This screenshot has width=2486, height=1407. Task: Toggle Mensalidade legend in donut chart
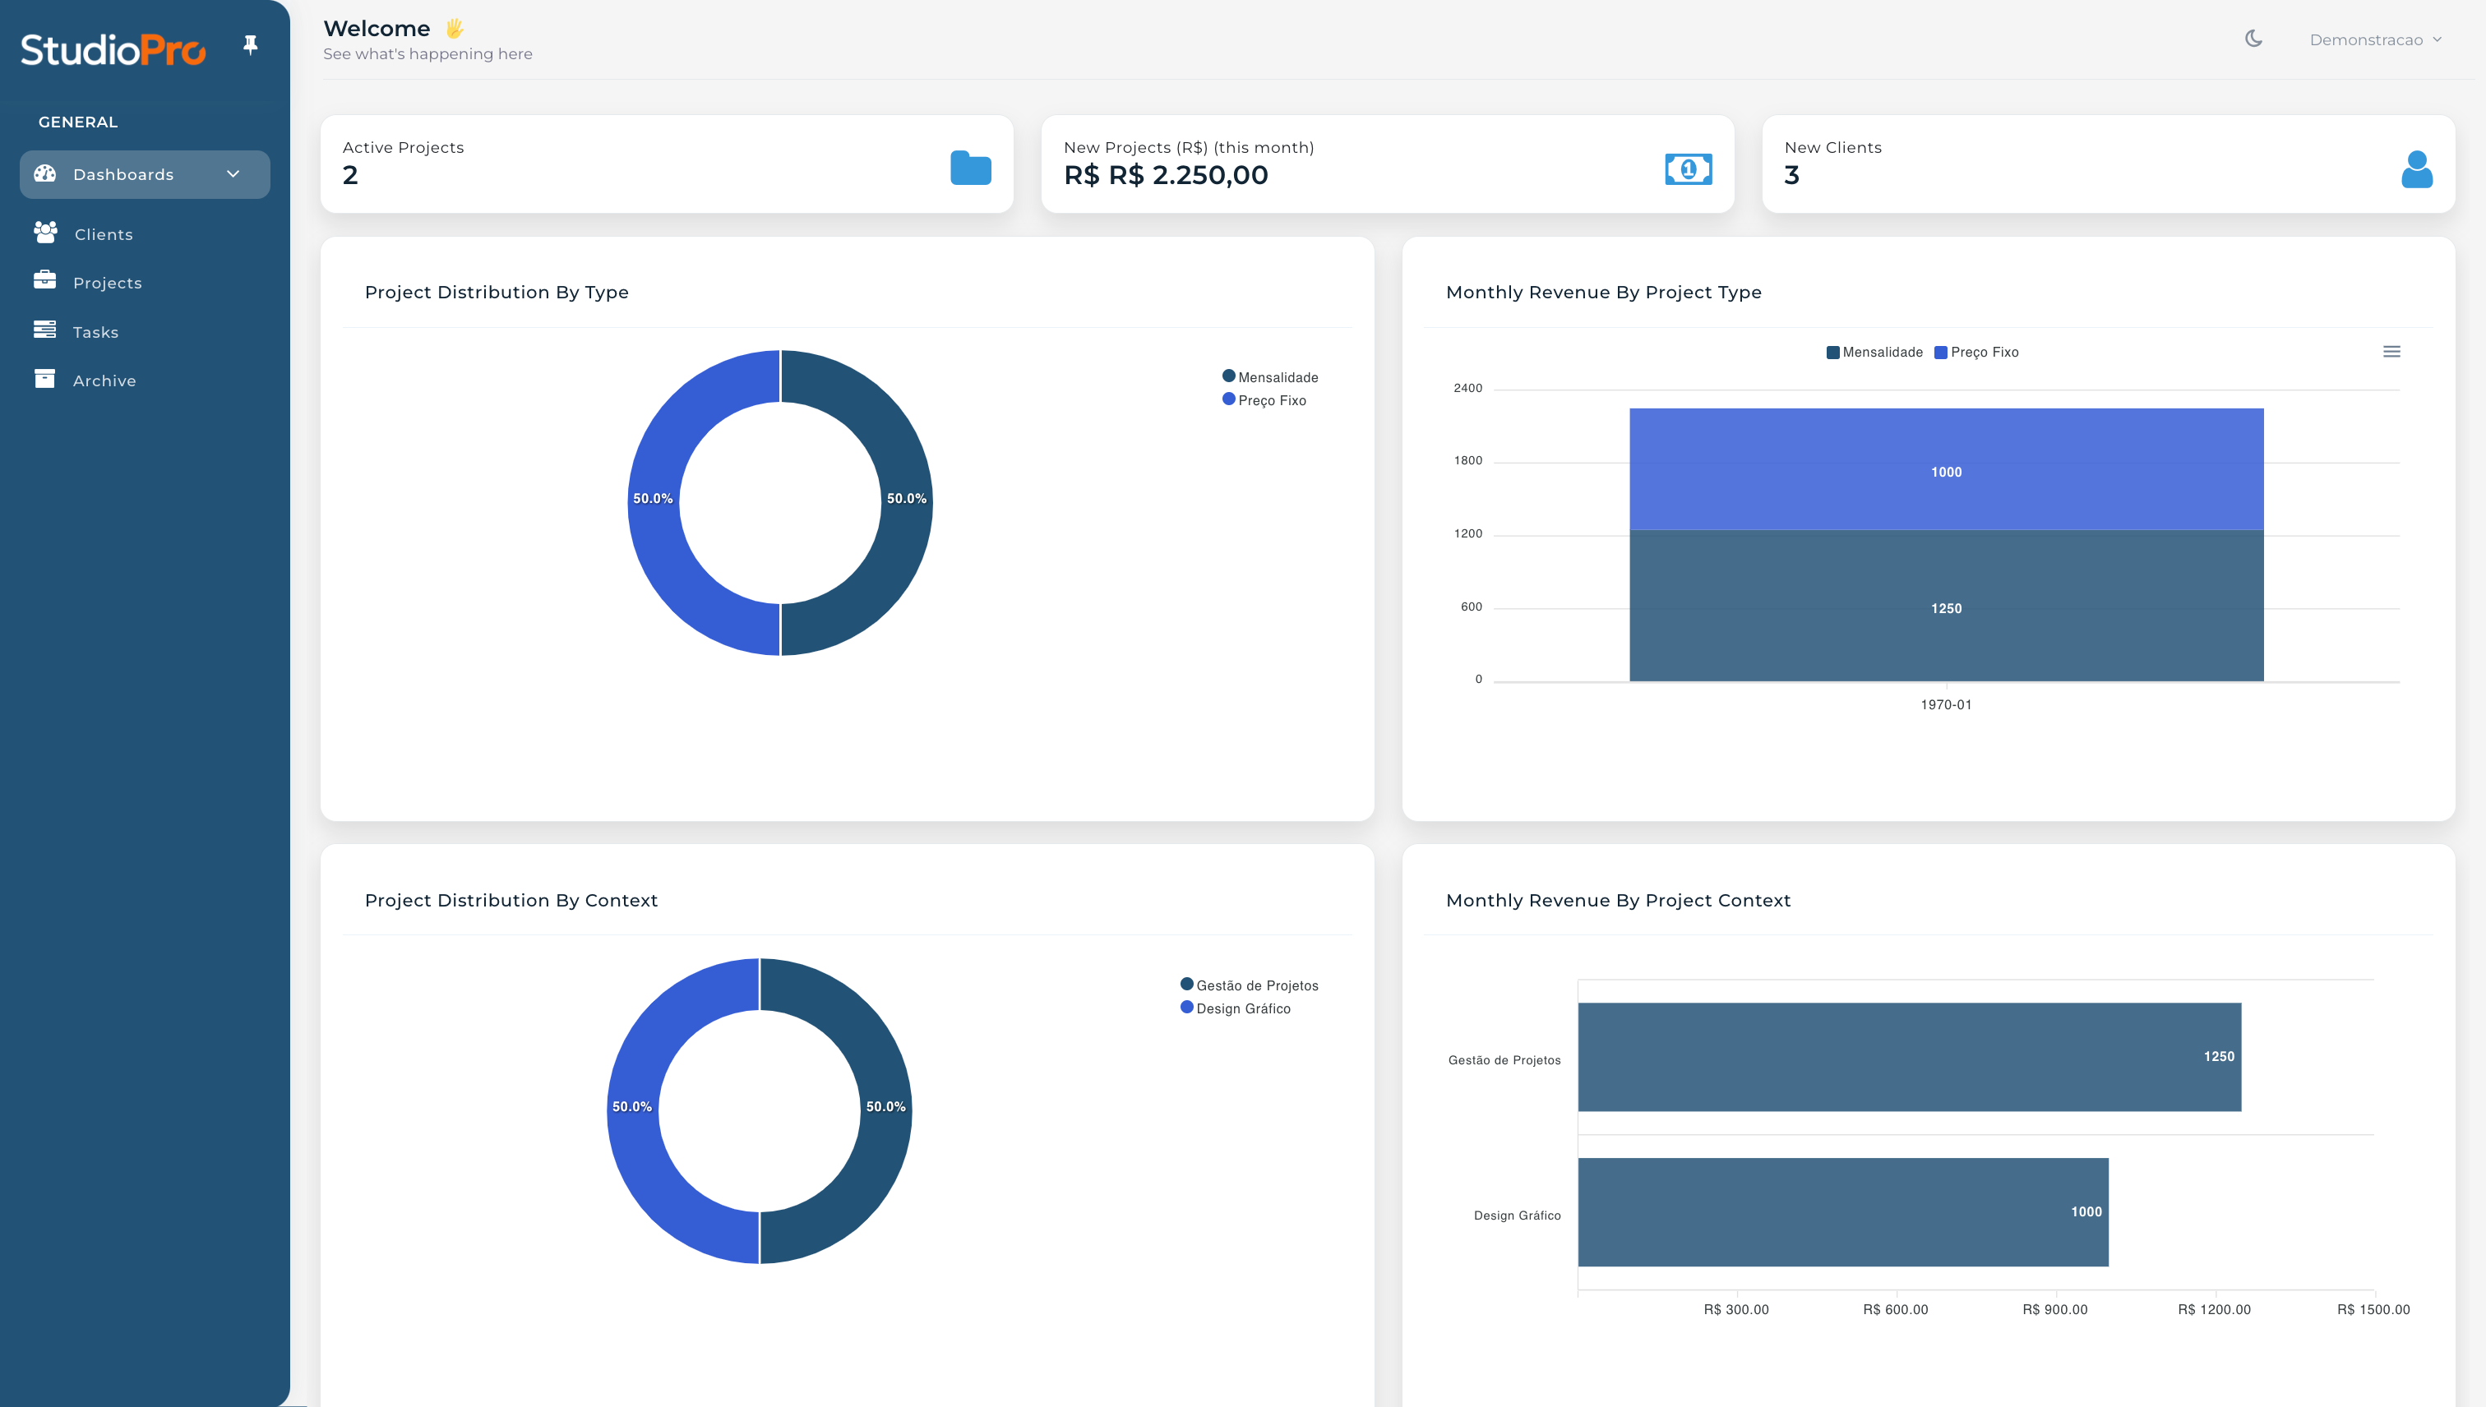coord(1270,377)
